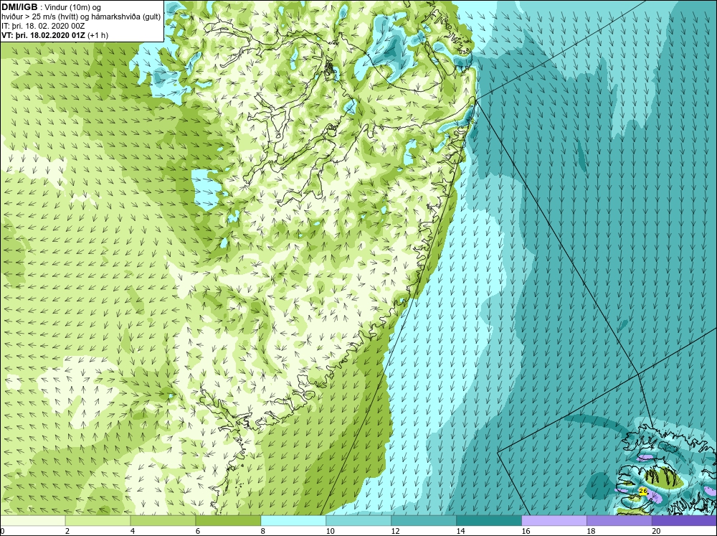The width and height of the screenshot is (717, 536).
Task: Click the 'IT: þri. 18. 02. 2020 00Z' line
Action: pos(44,26)
